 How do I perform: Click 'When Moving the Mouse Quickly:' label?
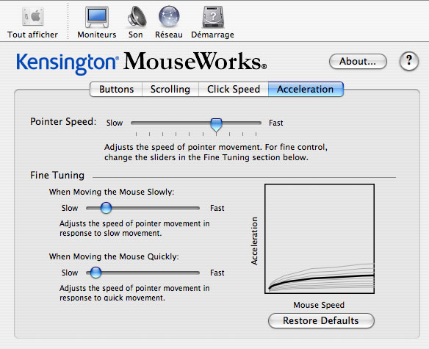(x=114, y=256)
